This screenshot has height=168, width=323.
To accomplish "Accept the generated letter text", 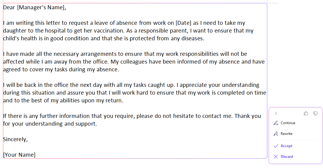I will pyautogui.click(x=286, y=146).
